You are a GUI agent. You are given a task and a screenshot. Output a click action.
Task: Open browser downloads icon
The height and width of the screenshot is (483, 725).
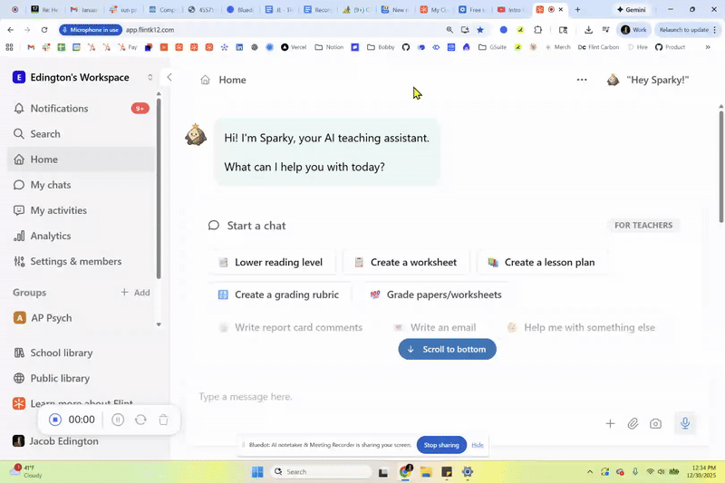[588, 30]
